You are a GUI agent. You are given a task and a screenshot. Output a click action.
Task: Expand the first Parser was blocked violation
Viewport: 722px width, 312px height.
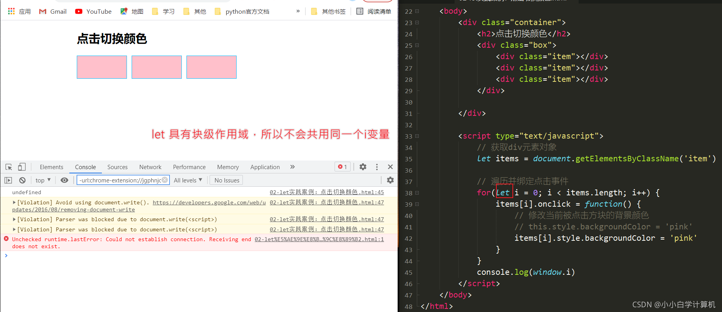[x=14, y=219]
